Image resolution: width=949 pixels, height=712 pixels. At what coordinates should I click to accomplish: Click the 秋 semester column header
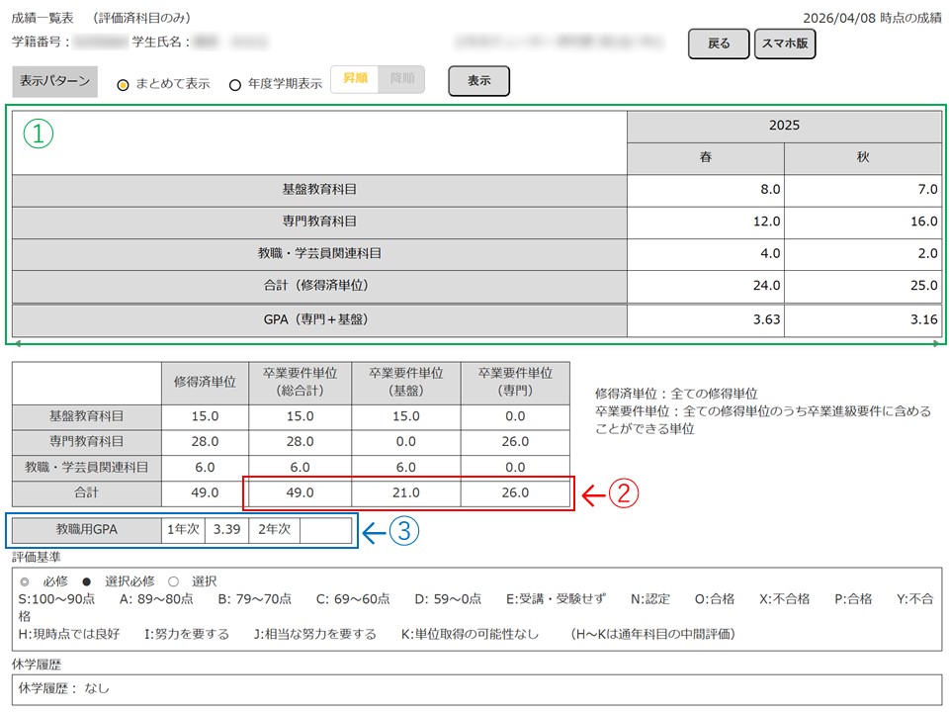pos(862,158)
